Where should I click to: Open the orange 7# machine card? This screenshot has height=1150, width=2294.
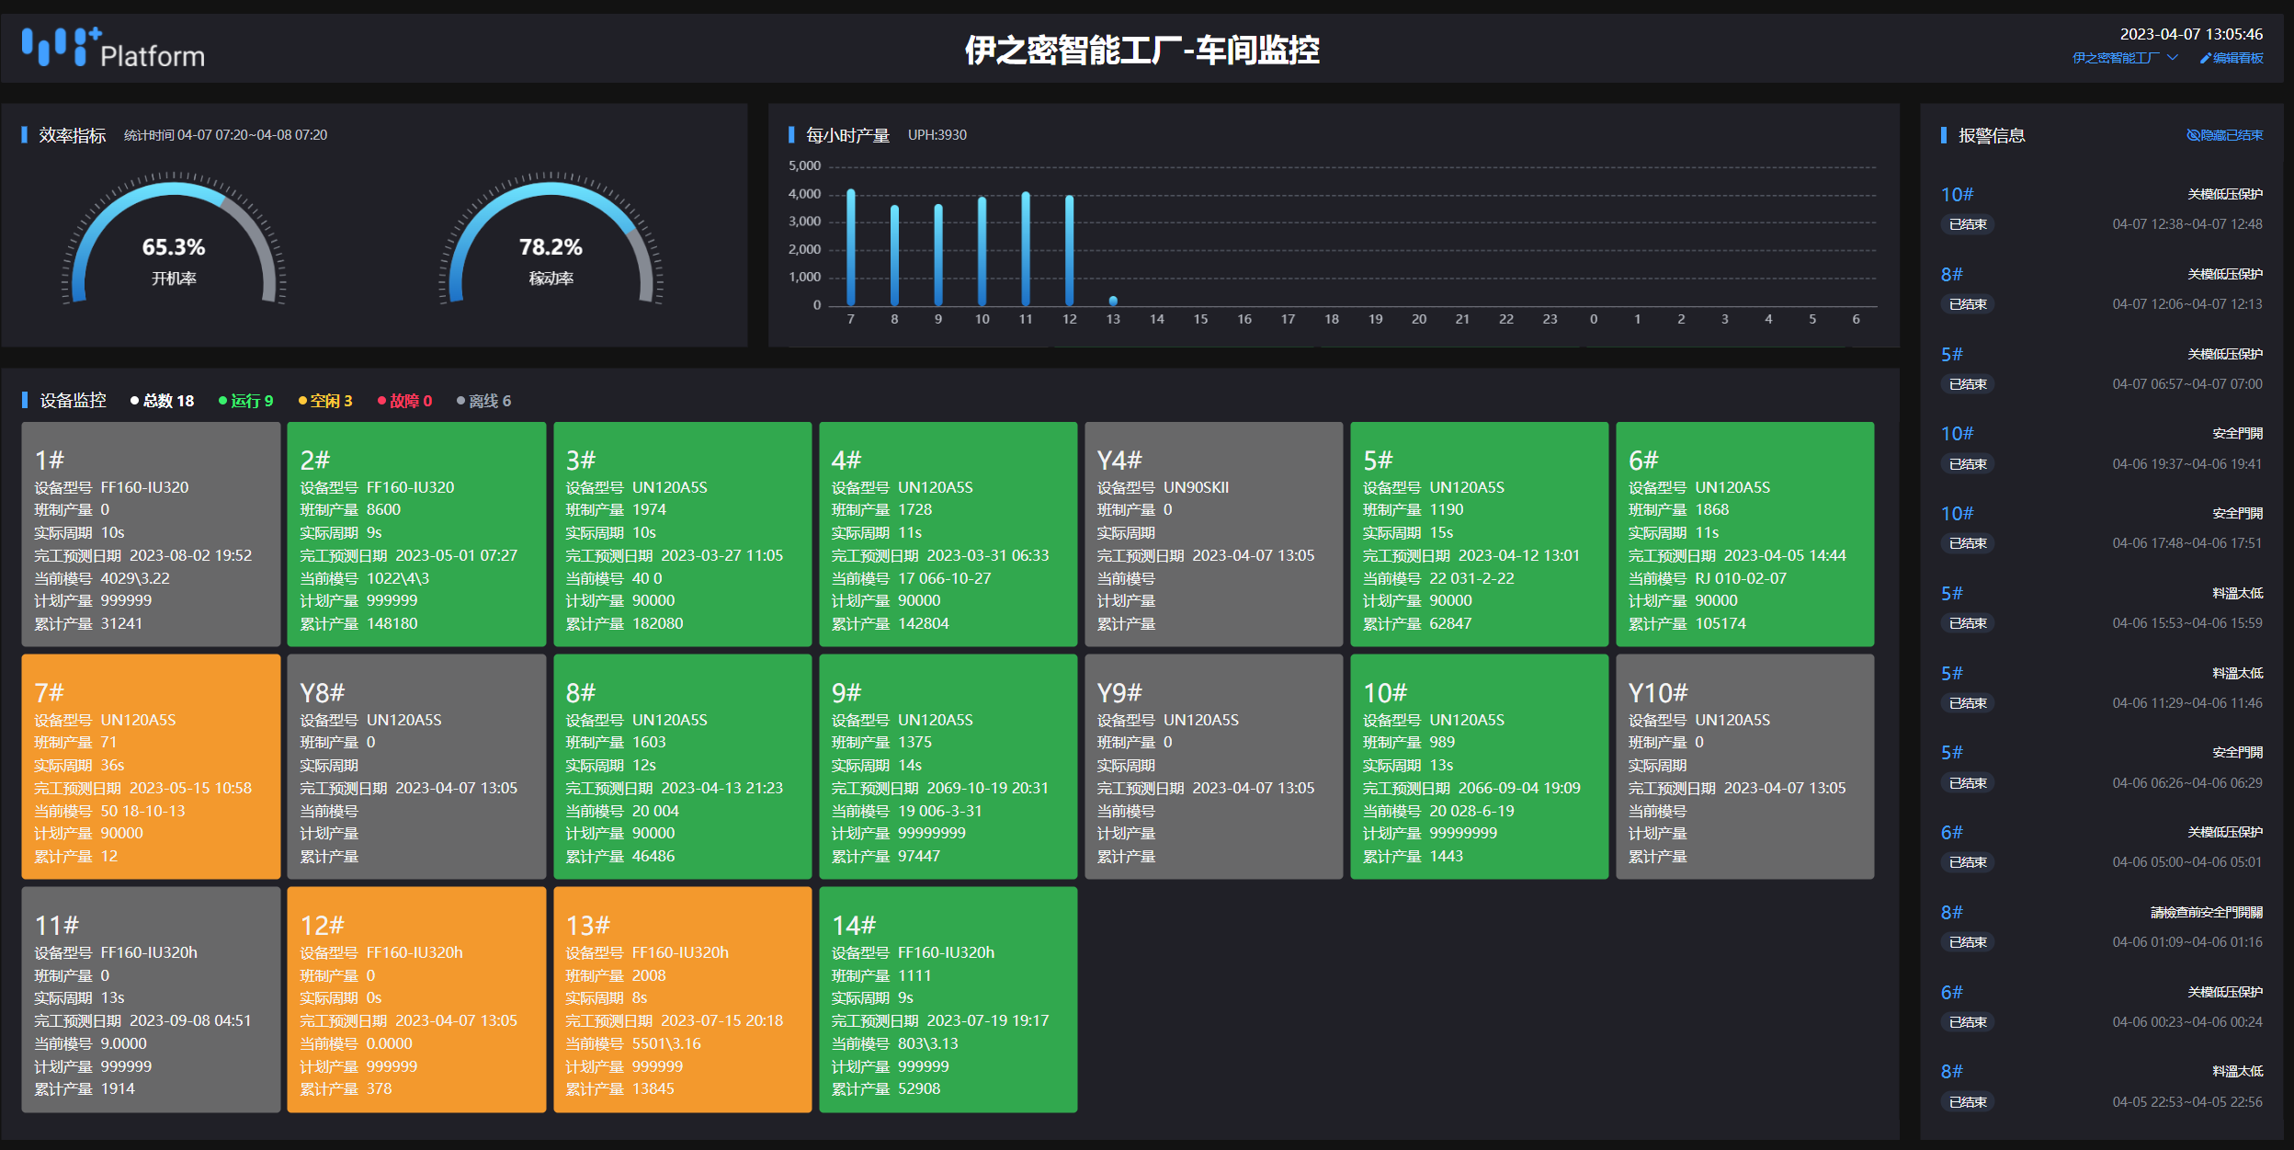(151, 766)
